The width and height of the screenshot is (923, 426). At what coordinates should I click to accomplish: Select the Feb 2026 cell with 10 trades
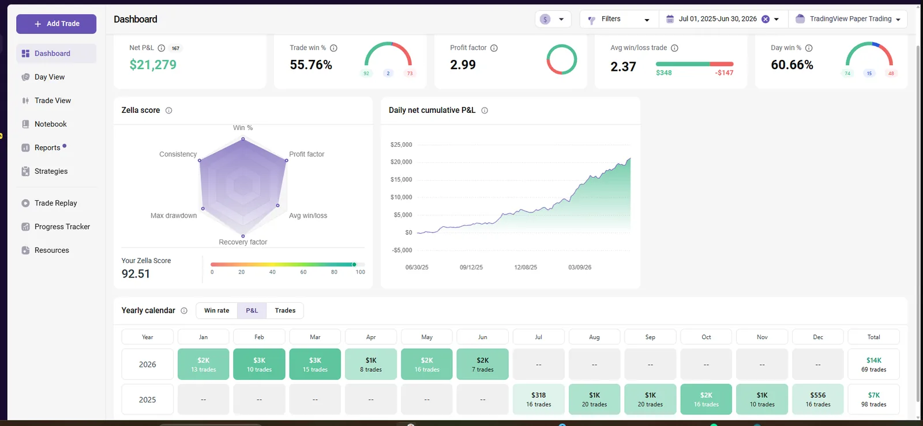click(x=260, y=364)
